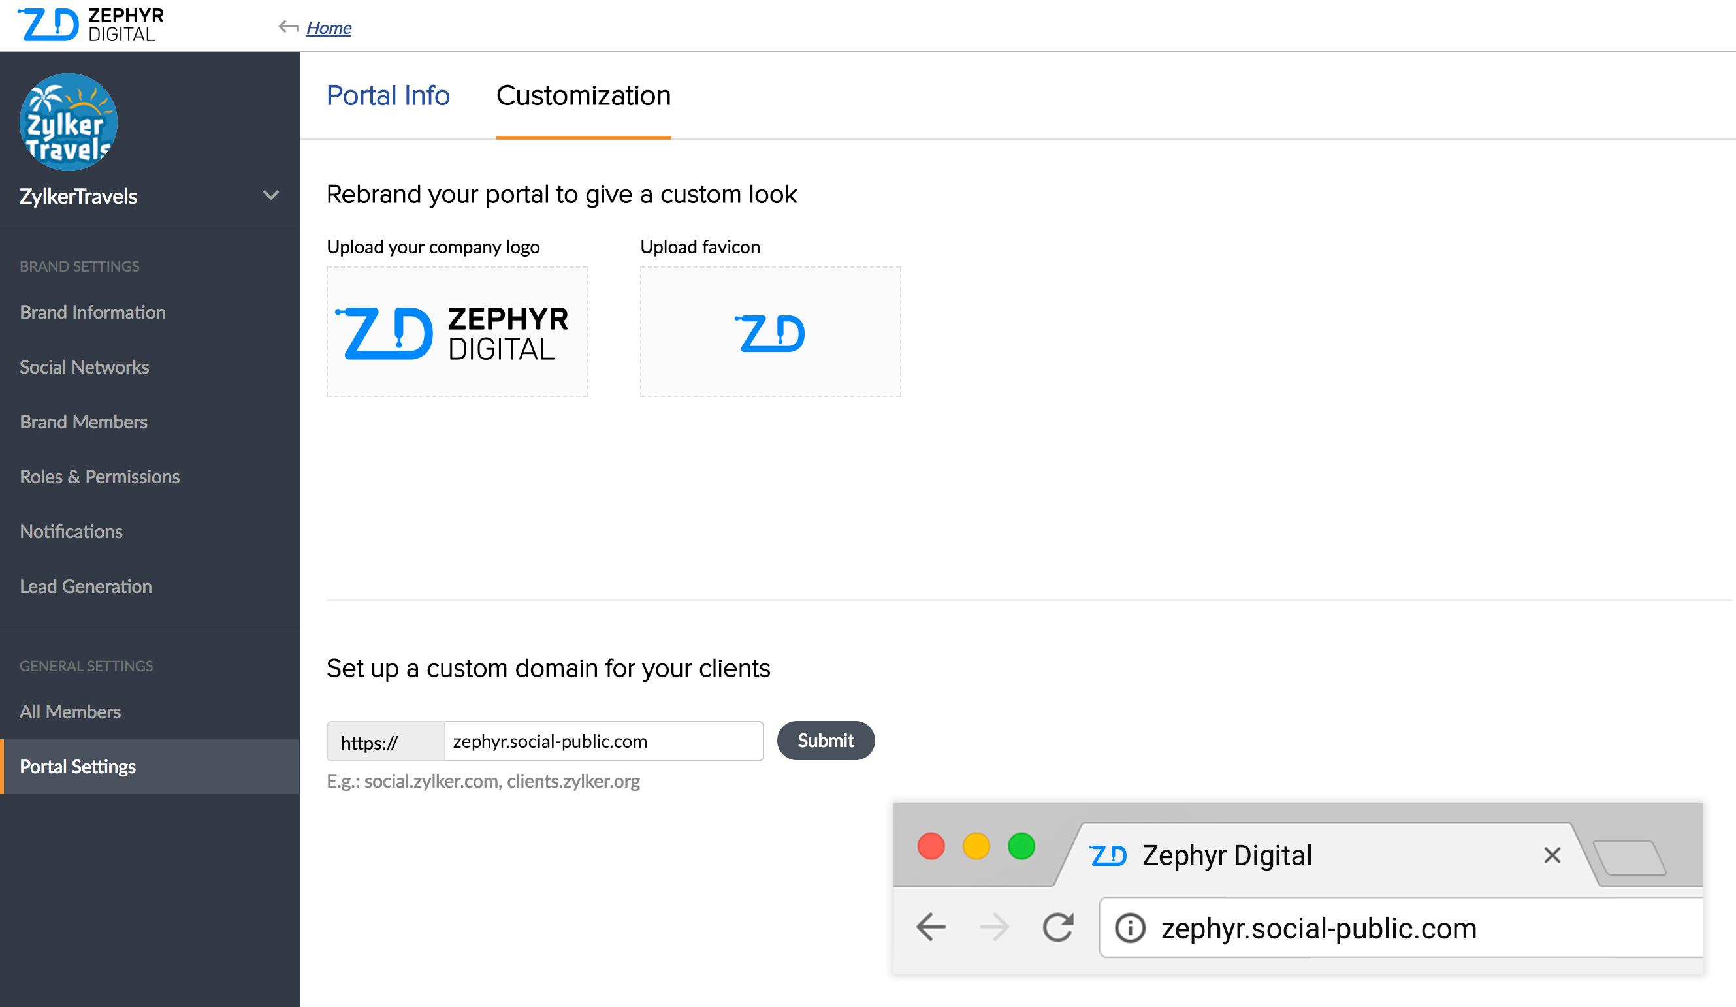
Task: Click the Zylker Travels brand avatar
Action: pyautogui.click(x=68, y=122)
